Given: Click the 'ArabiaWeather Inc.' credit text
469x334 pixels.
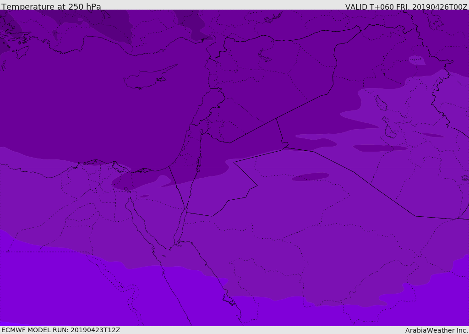Looking at the screenshot, I should click(x=436, y=330).
